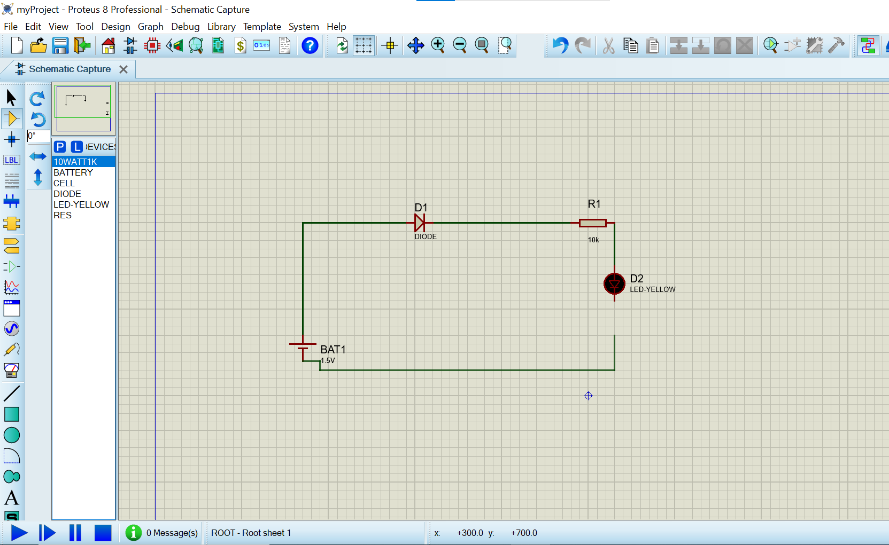Click the Junction dot mode icon
Image resolution: width=889 pixels, height=545 pixels.
point(12,140)
